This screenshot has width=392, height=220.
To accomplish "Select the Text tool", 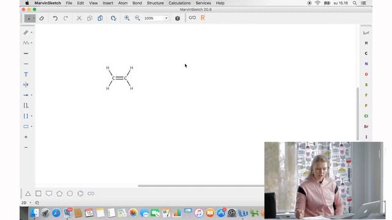I will pos(26,75).
